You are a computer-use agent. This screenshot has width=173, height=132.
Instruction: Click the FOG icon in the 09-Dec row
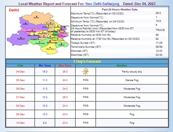click(x=86, y=114)
